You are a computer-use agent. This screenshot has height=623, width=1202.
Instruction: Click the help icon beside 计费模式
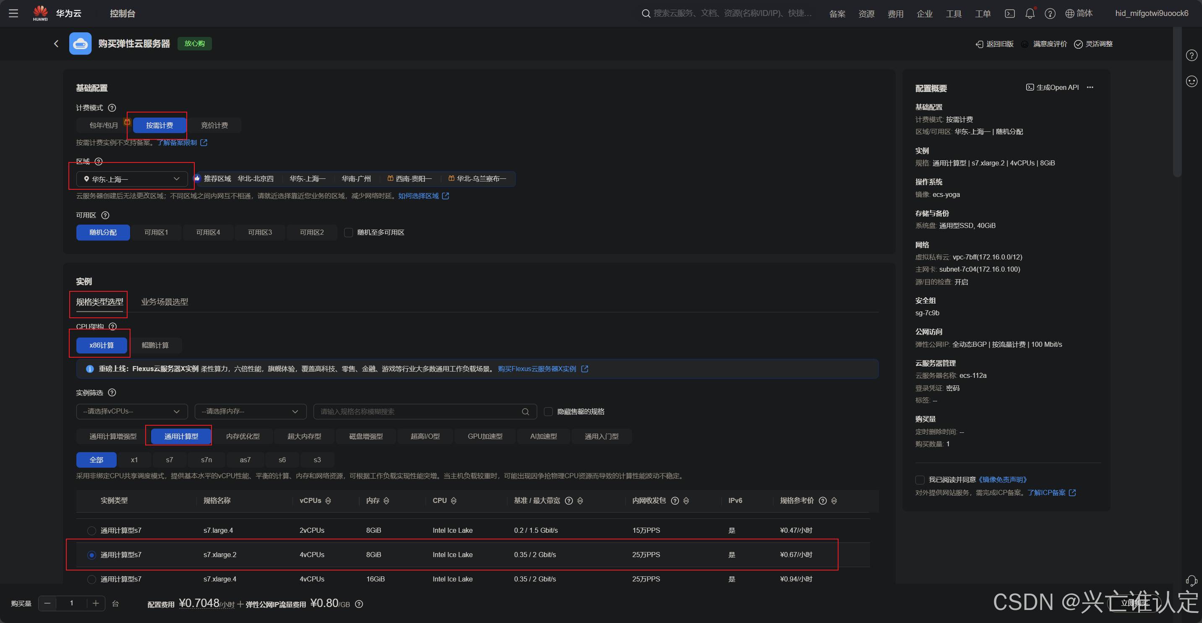(x=112, y=108)
